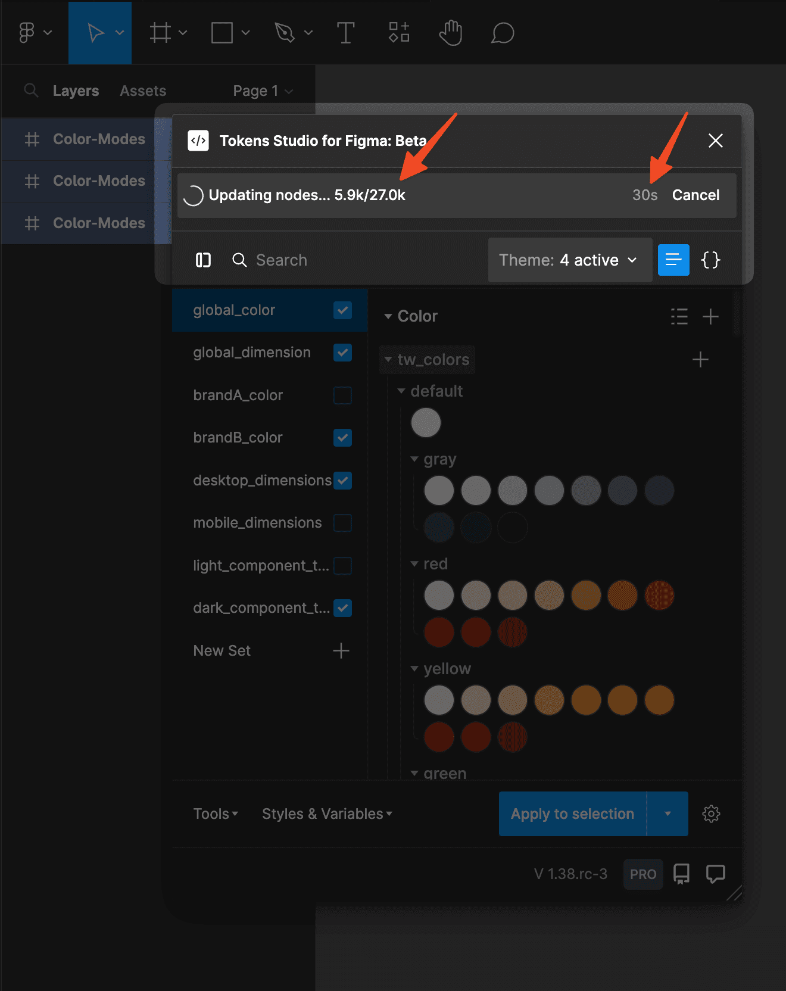
Task: Open the Figma main menu icon
Action: 27,33
